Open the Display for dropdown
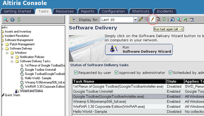Image resolution: width=204 pixels, height=116 pixels. click(135, 20)
